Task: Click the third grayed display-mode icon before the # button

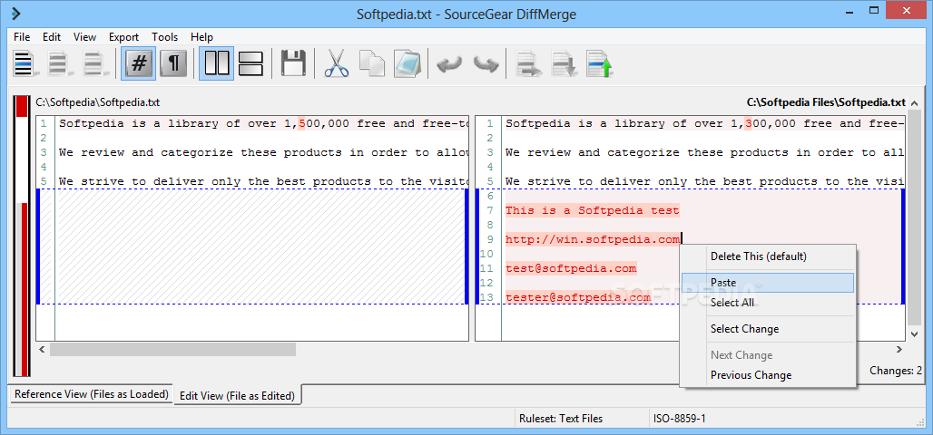Action: [94, 63]
